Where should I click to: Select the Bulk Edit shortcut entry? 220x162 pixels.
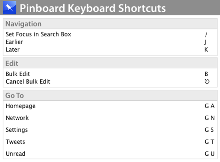[18, 74]
